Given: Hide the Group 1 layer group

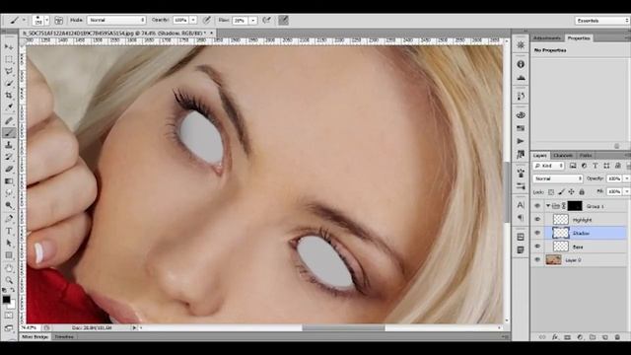Looking at the screenshot, I should click(x=537, y=206).
